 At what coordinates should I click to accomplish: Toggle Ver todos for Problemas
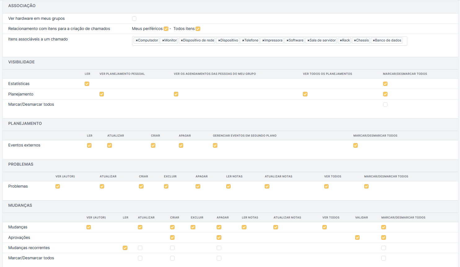[326, 186]
